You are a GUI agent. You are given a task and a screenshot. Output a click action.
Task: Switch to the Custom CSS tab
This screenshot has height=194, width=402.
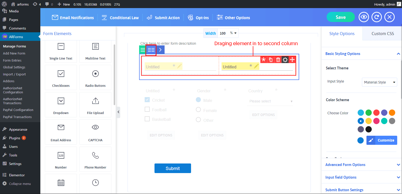(382, 34)
